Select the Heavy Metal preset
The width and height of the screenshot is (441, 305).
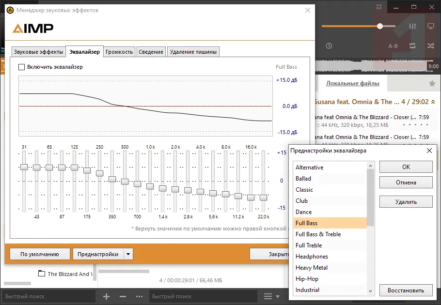coord(330,267)
